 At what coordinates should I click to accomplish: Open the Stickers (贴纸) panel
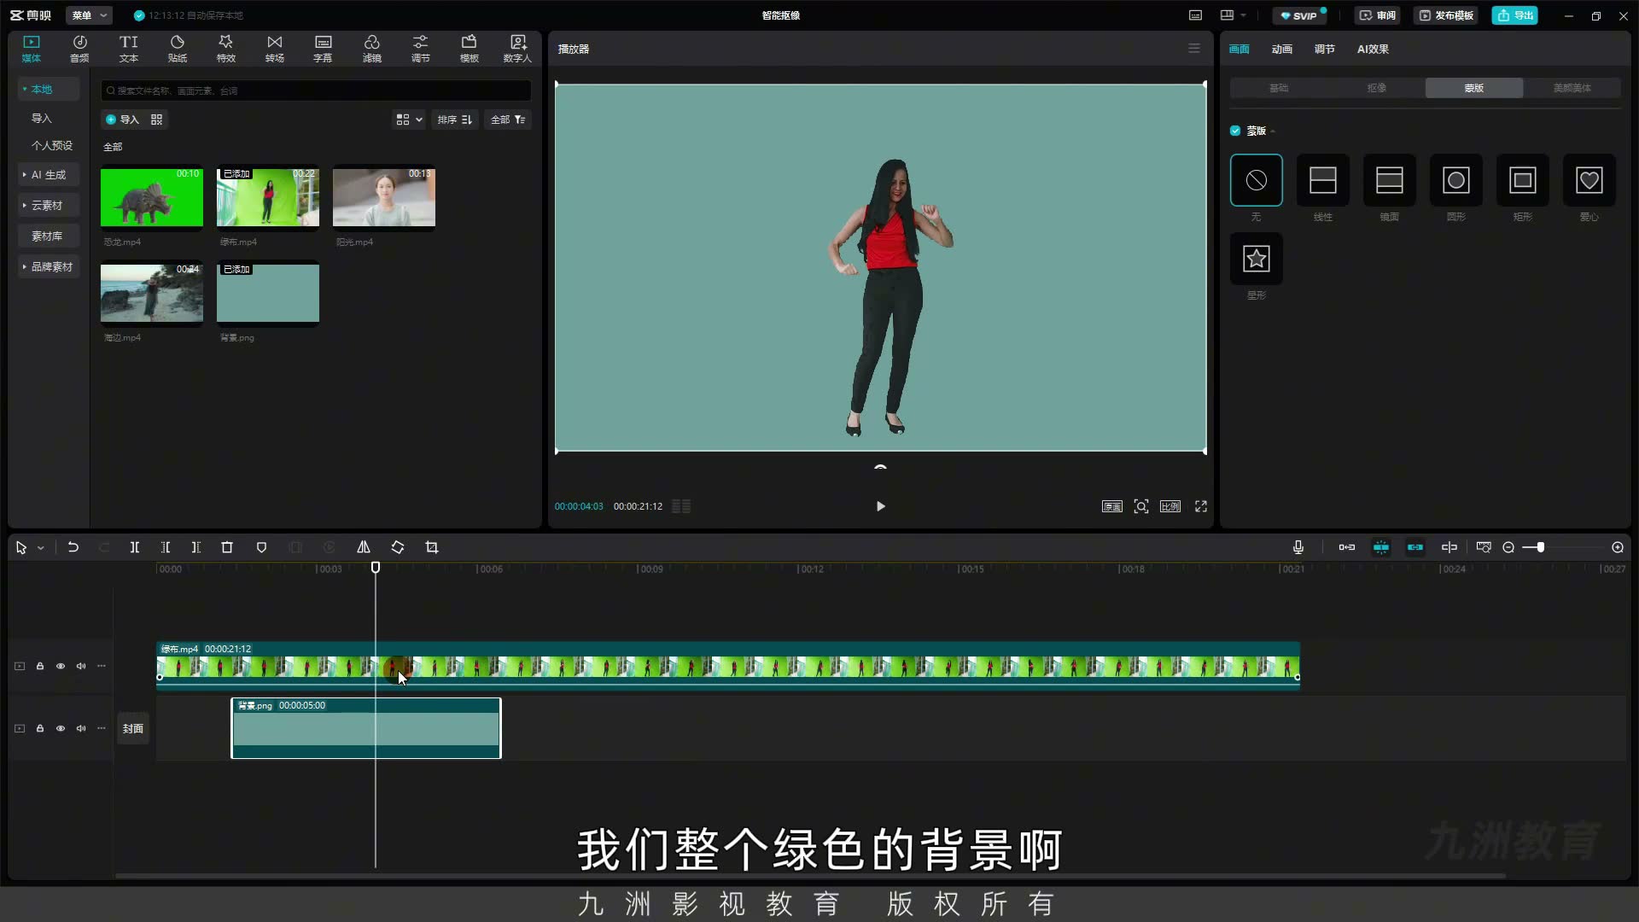177,49
